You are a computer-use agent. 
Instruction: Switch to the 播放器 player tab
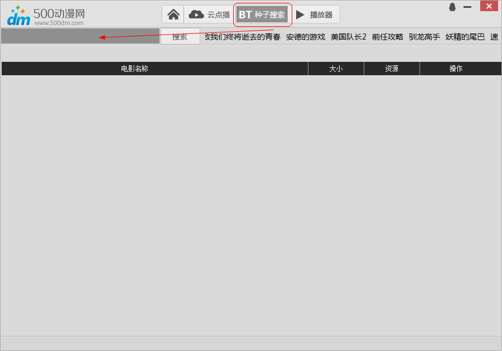pyautogui.click(x=315, y=14)
